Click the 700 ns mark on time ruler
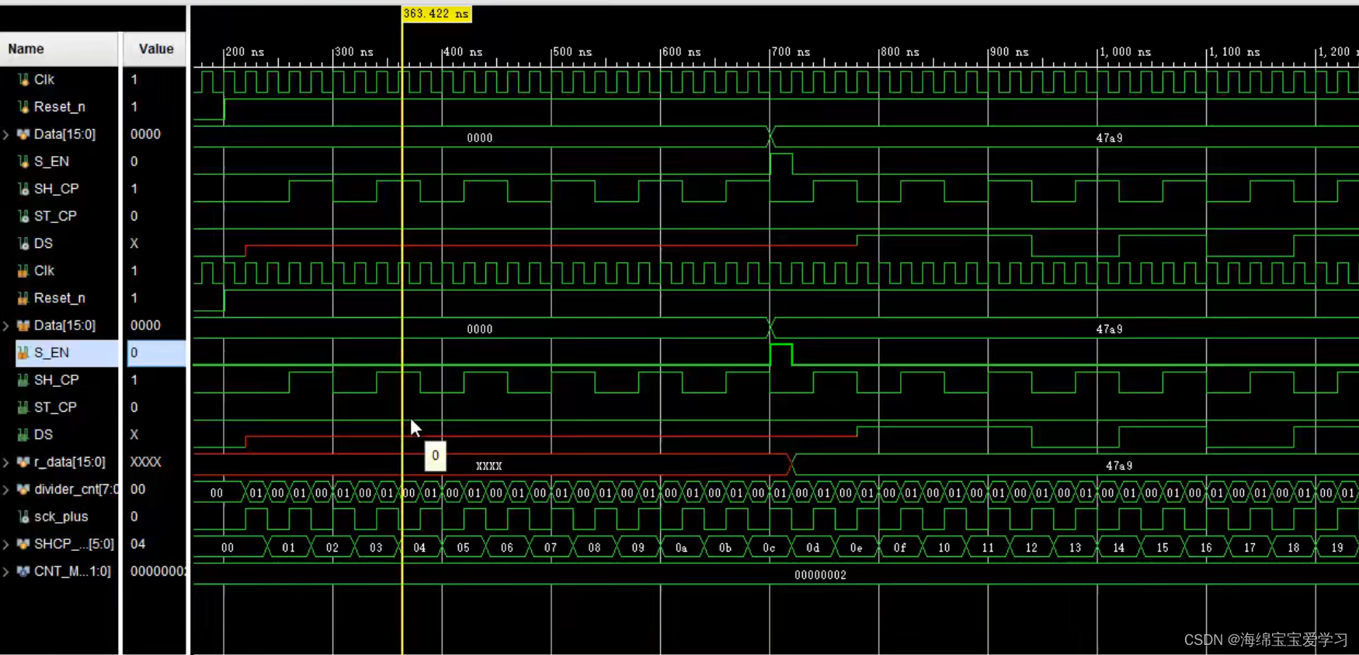 pyautogui.click(x=791, y=52)
